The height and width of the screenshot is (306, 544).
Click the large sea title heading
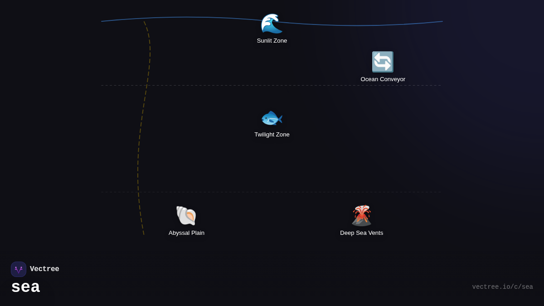click(25, 287)
